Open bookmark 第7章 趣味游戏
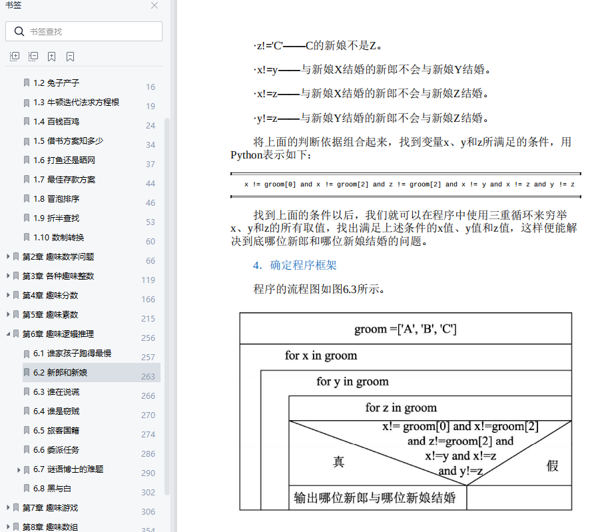Image resolution: width=594 pixels, height=532 pixels. (x=50, y=508)
